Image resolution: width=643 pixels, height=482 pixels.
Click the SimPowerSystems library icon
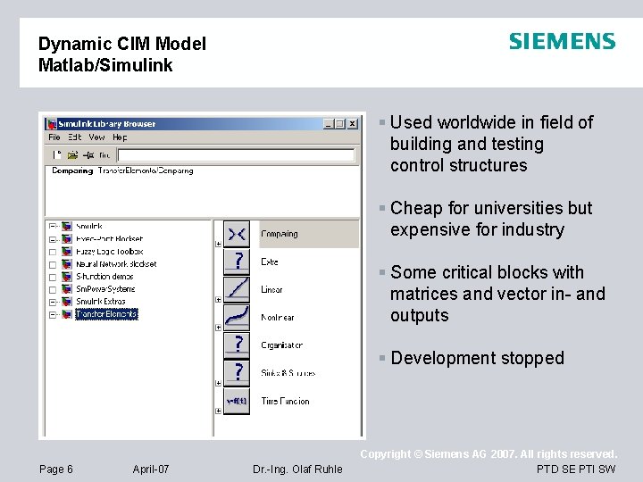[x=67, y=289]
